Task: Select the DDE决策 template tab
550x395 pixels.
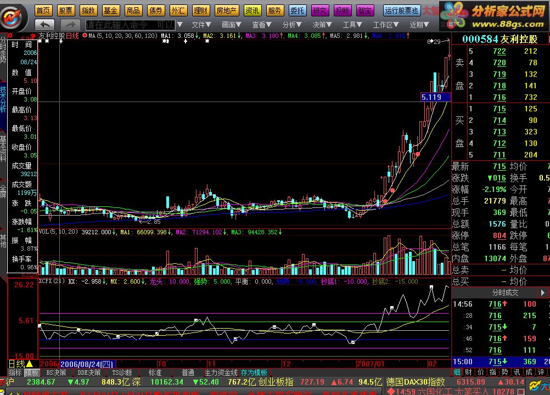Action: (89, 373)
